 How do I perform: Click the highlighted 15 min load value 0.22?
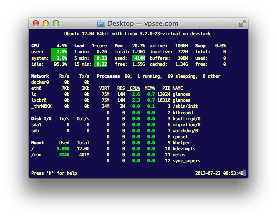pyautogui.click(x=101, y=64)
